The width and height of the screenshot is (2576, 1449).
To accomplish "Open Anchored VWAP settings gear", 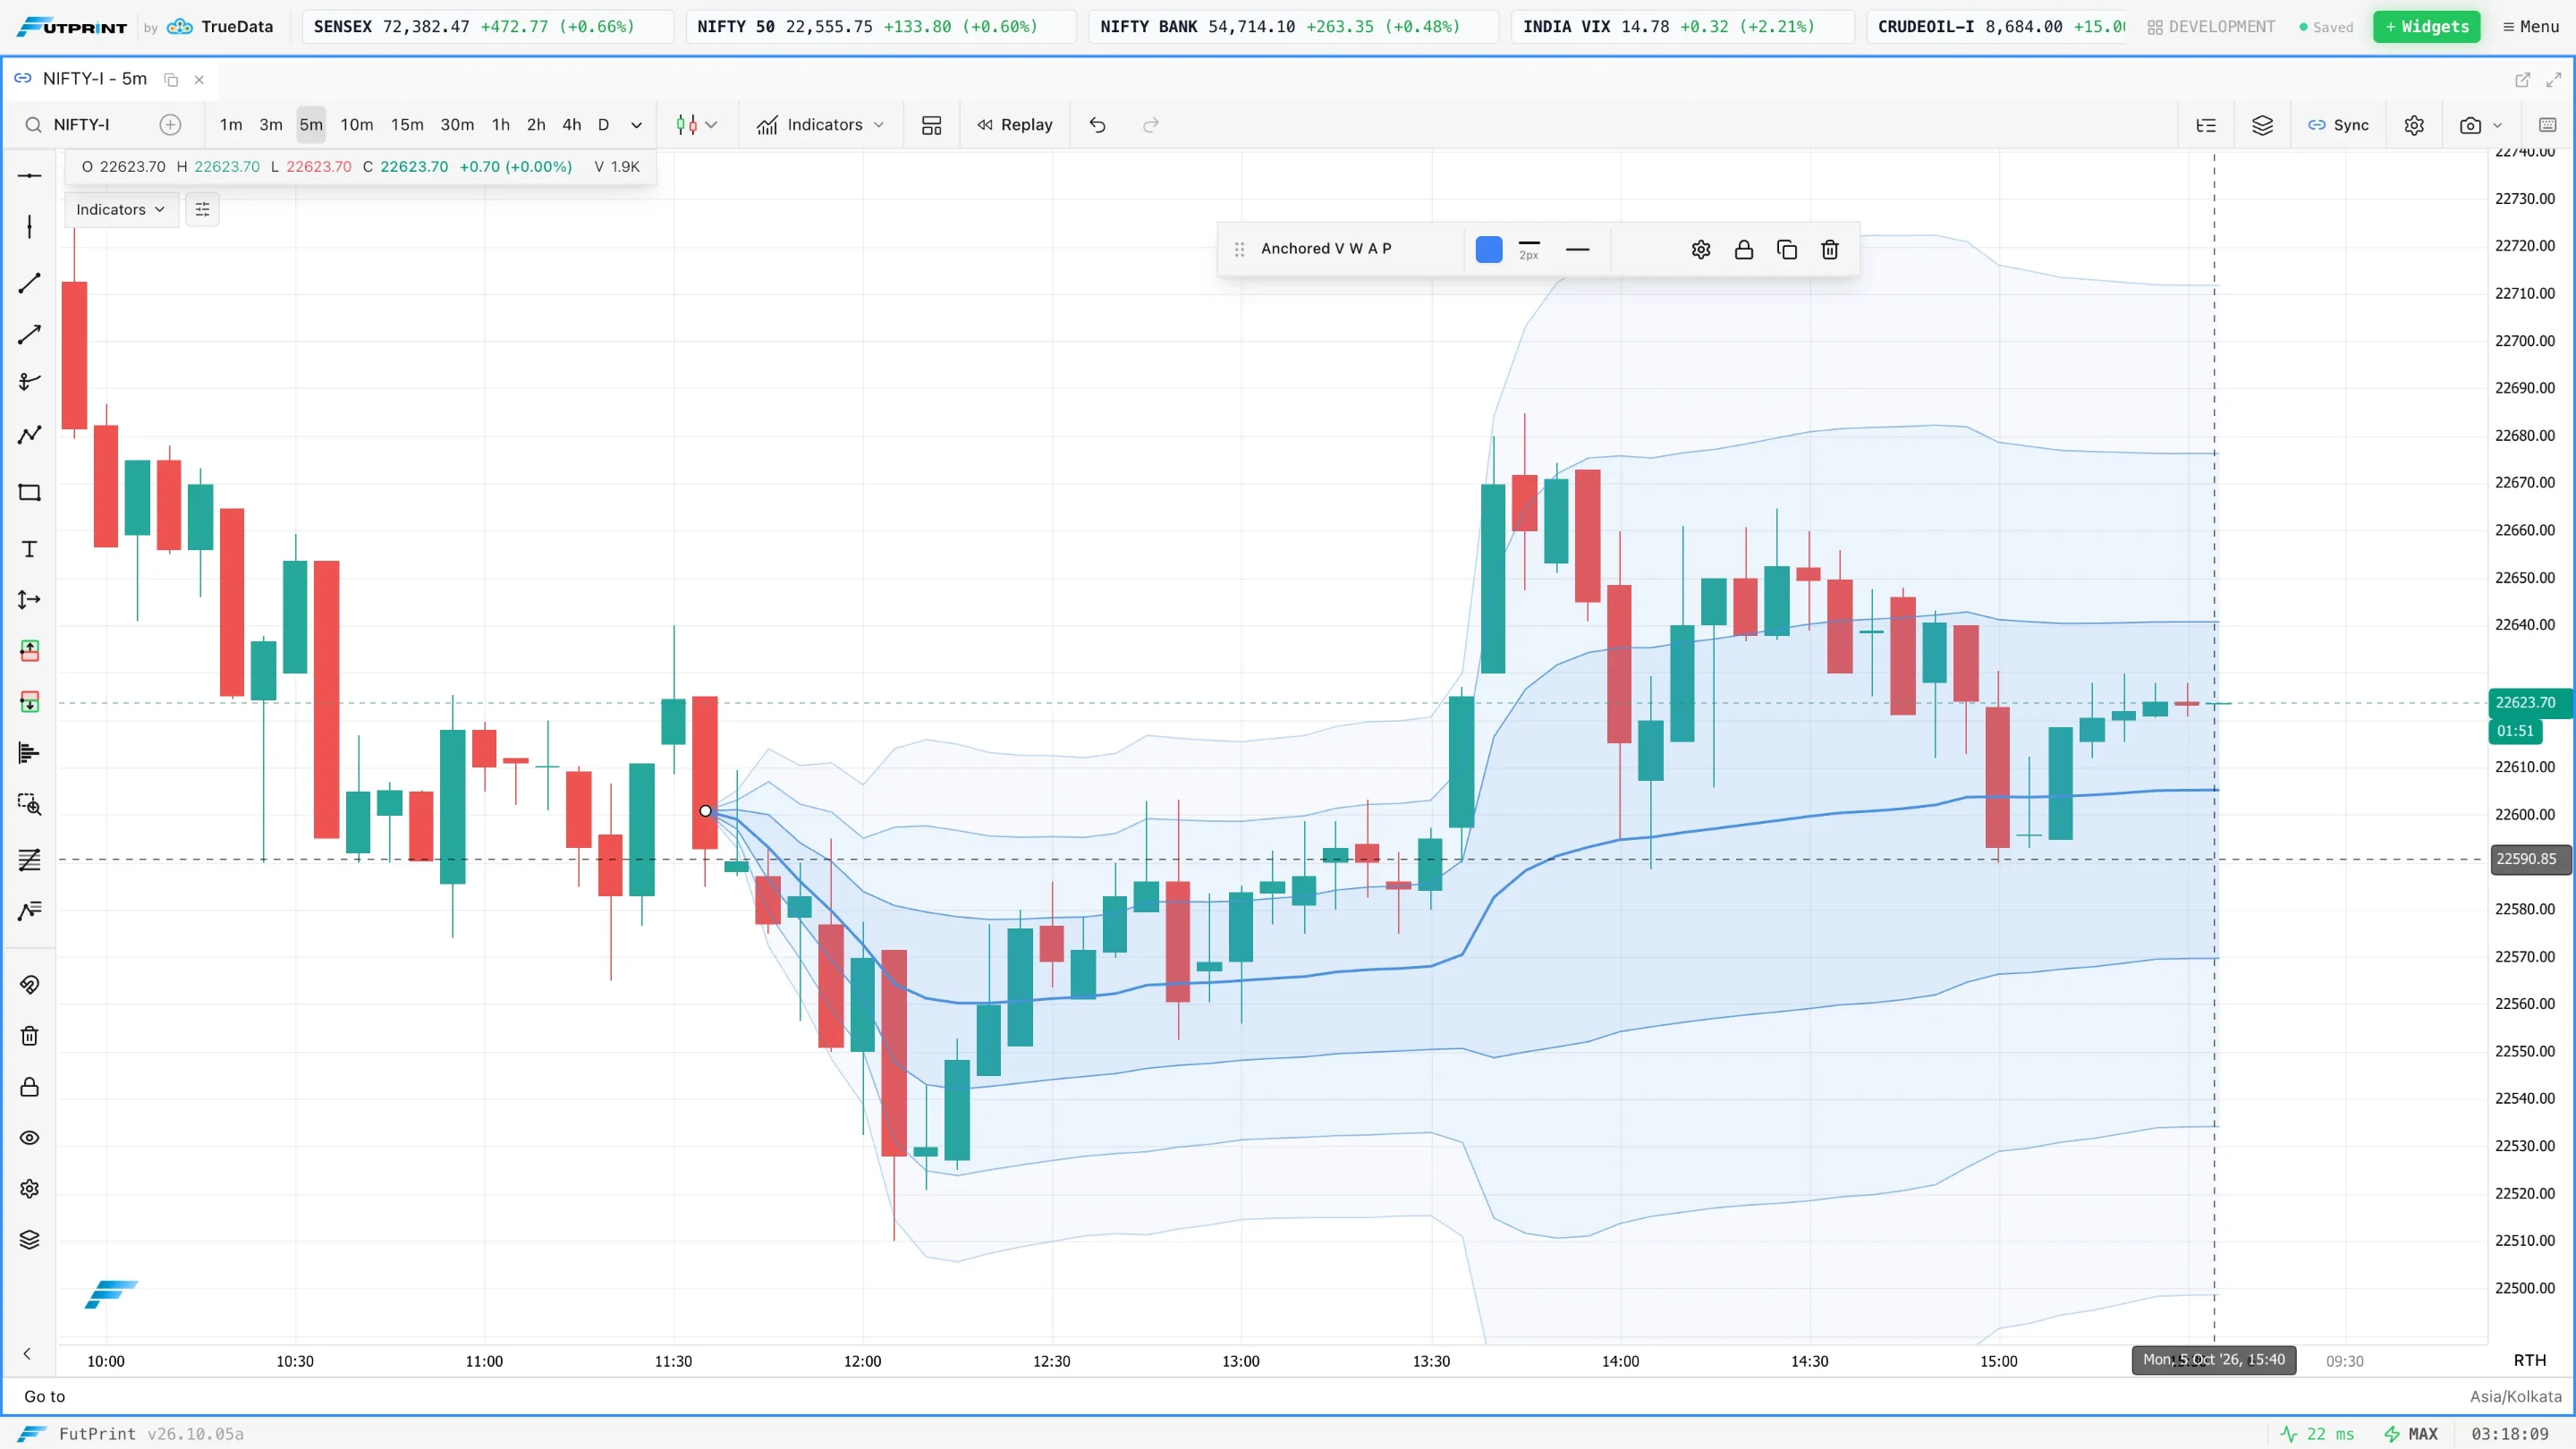I will click(1700, 249).
